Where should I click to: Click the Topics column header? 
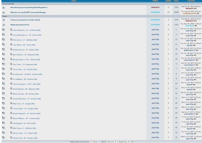[74, 1]
